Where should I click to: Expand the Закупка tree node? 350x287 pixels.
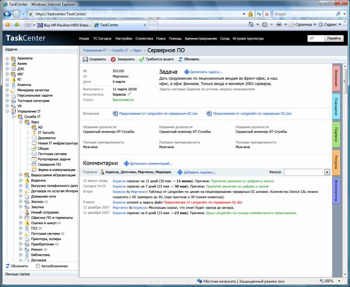[x=21, y=207]
